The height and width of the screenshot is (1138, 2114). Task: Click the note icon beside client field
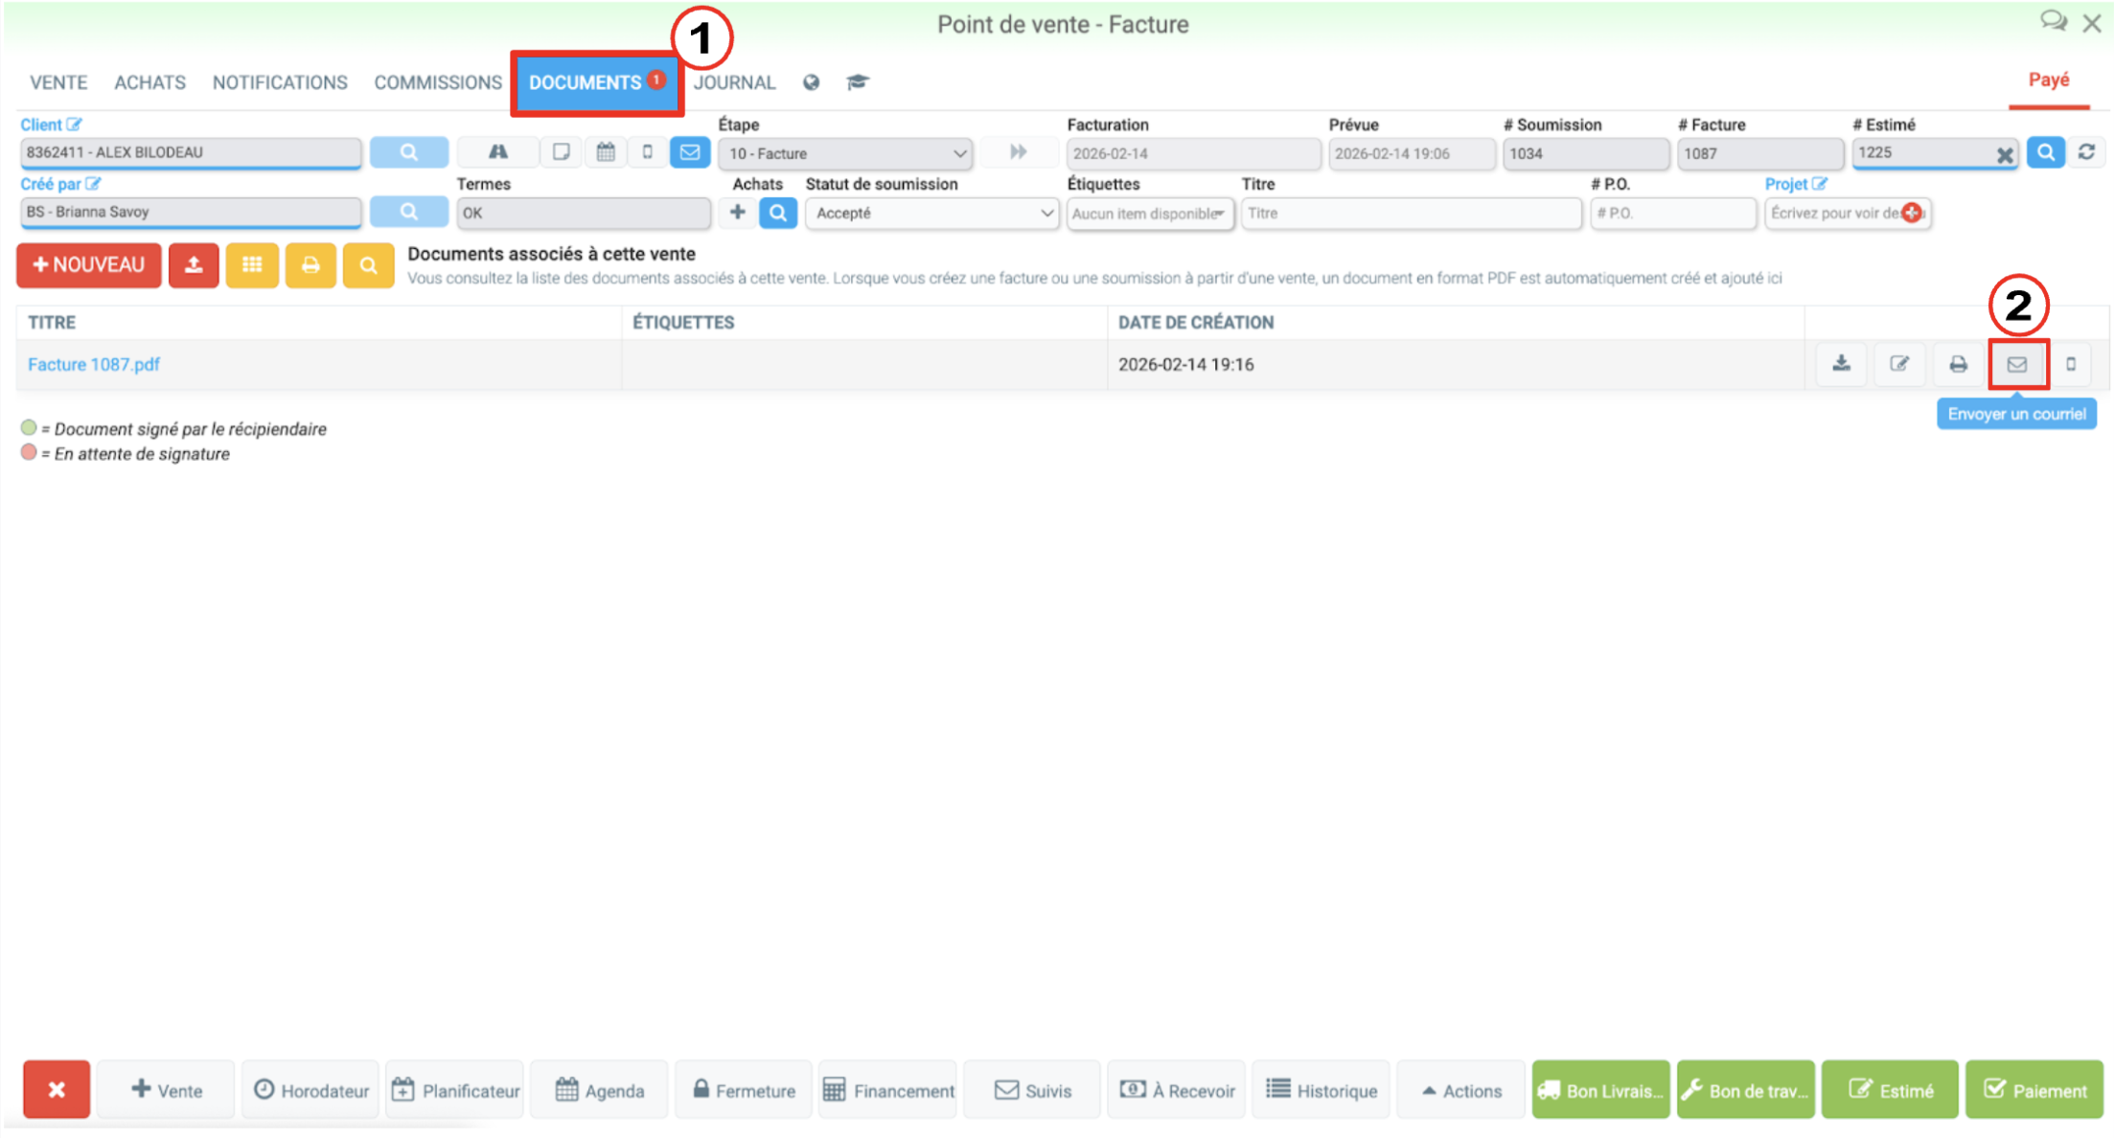562,152
